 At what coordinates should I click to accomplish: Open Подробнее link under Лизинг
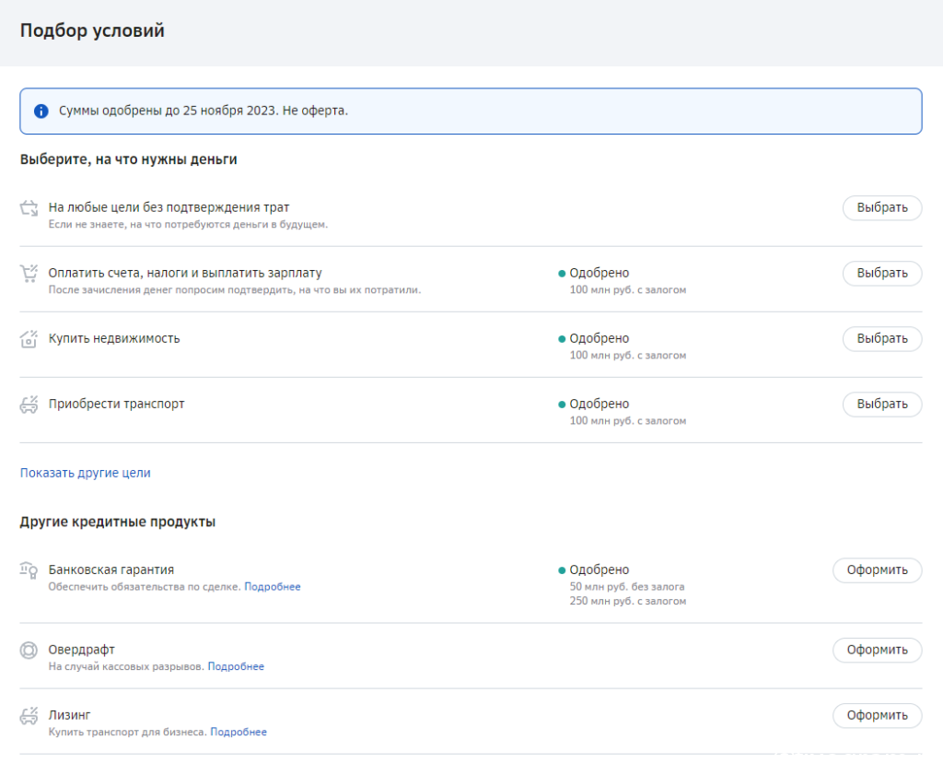click(x=239, y=733)
